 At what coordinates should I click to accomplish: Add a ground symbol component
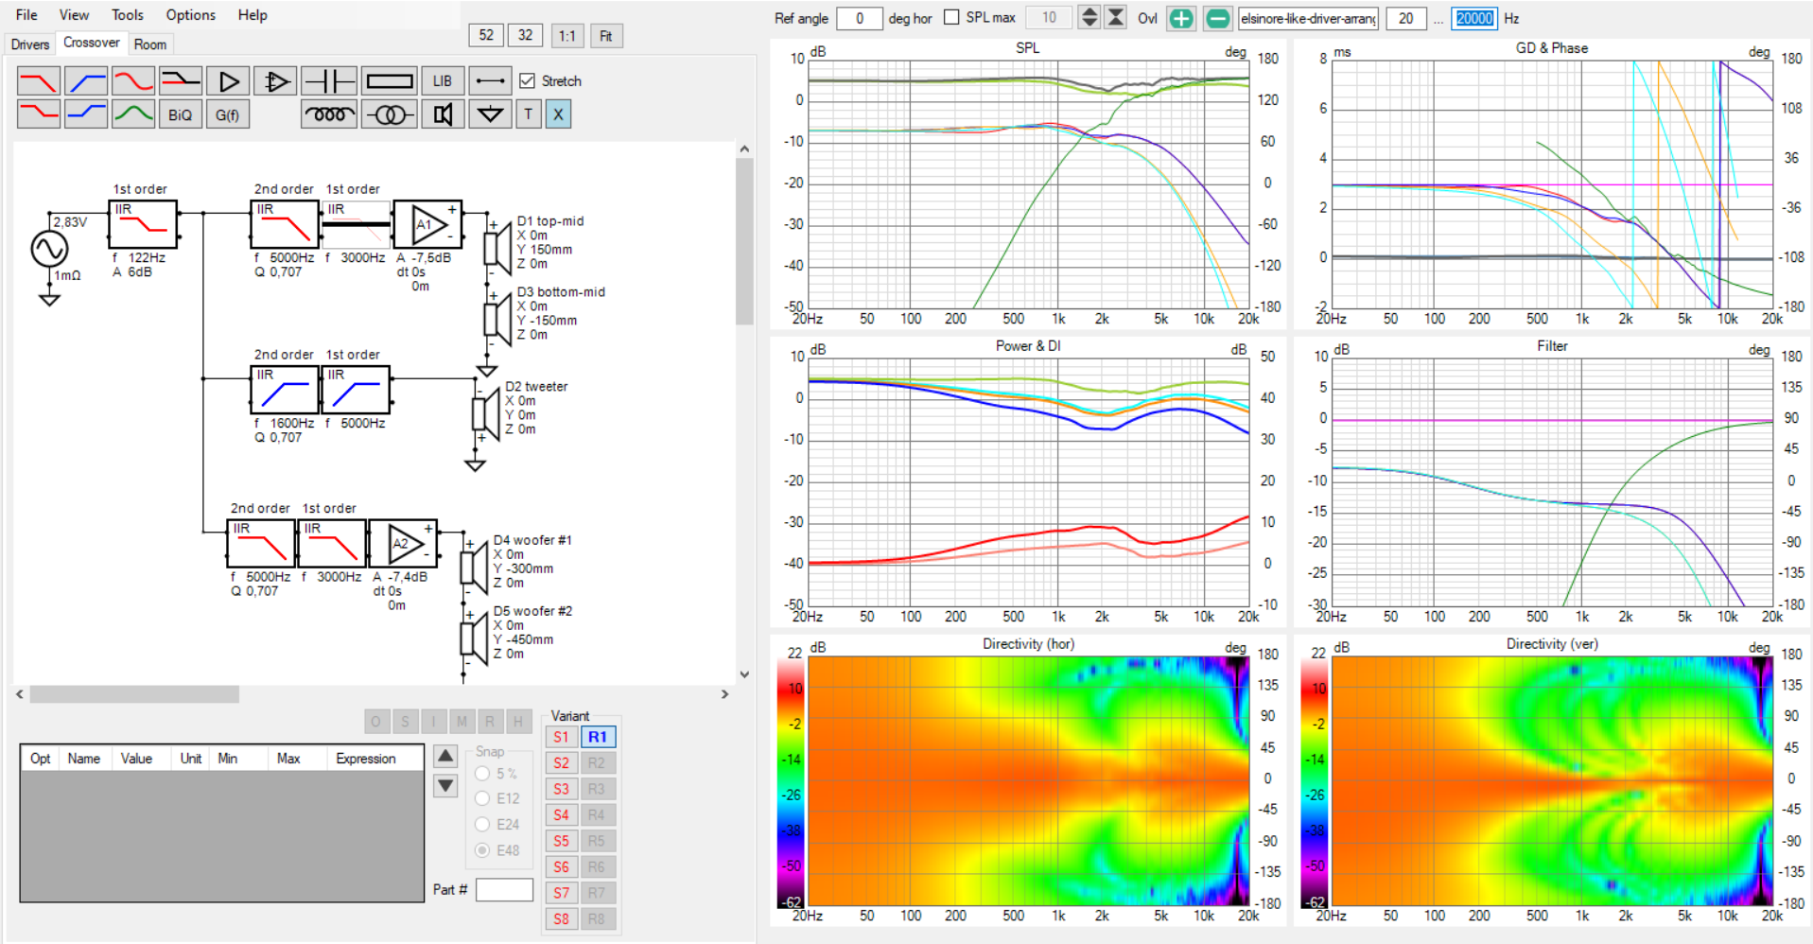tap(490, 114)
